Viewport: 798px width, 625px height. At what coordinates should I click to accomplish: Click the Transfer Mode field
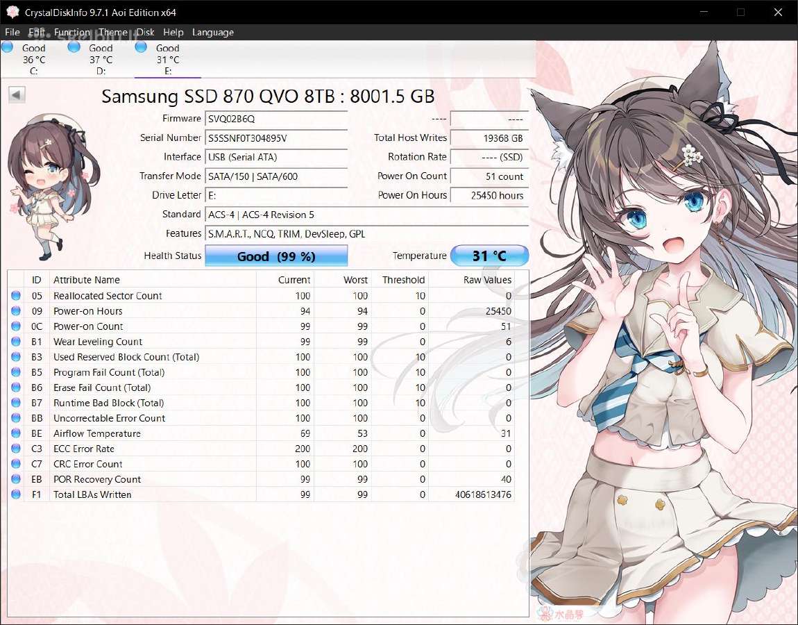[276, 176]
